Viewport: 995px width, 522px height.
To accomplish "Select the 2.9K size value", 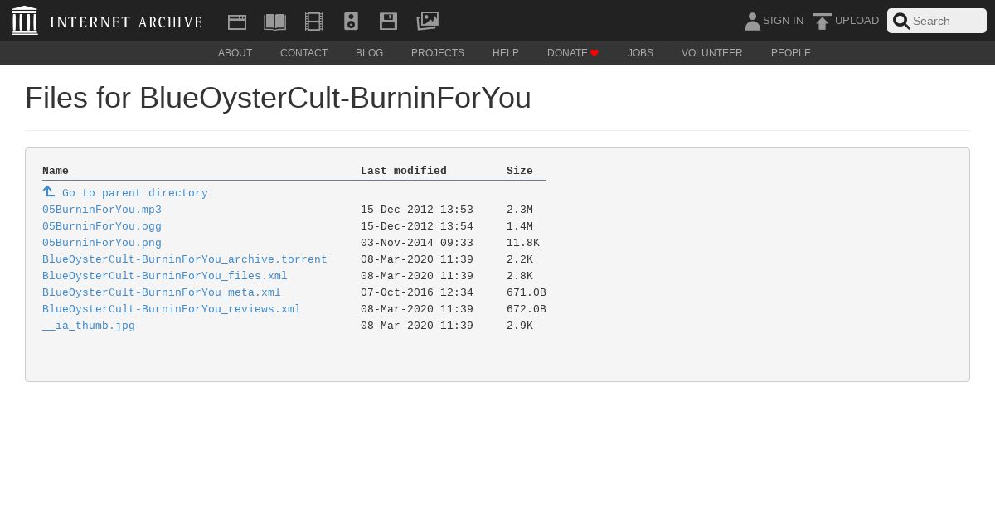I will [520, 326].
